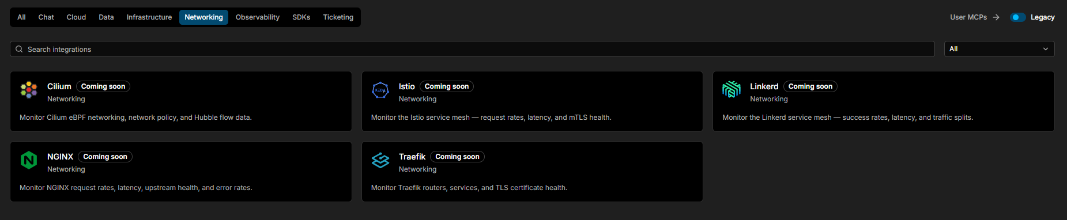Click the Cilium integration title
Viewport: 1067px width, 220px height.
(x=59, y=86)
